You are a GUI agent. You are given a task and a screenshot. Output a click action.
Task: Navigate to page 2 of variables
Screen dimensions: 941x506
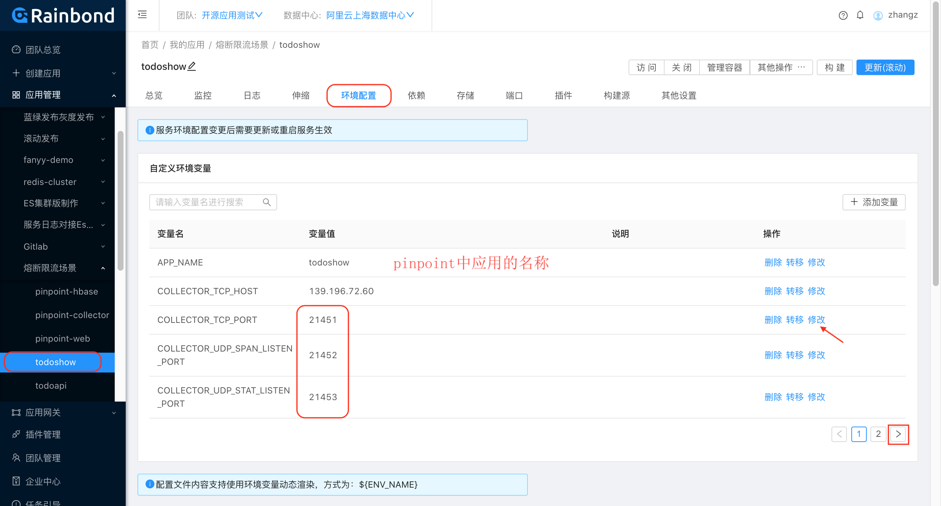(x=878, y=433)
